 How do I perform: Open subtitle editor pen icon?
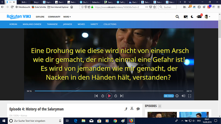click(126, 109)
